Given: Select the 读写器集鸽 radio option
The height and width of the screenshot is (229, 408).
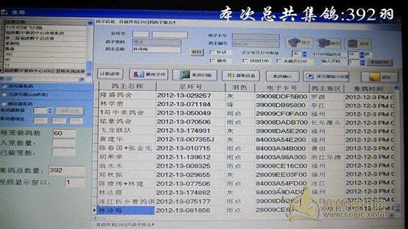Looking at the screenshot, I should pos(4,87).
